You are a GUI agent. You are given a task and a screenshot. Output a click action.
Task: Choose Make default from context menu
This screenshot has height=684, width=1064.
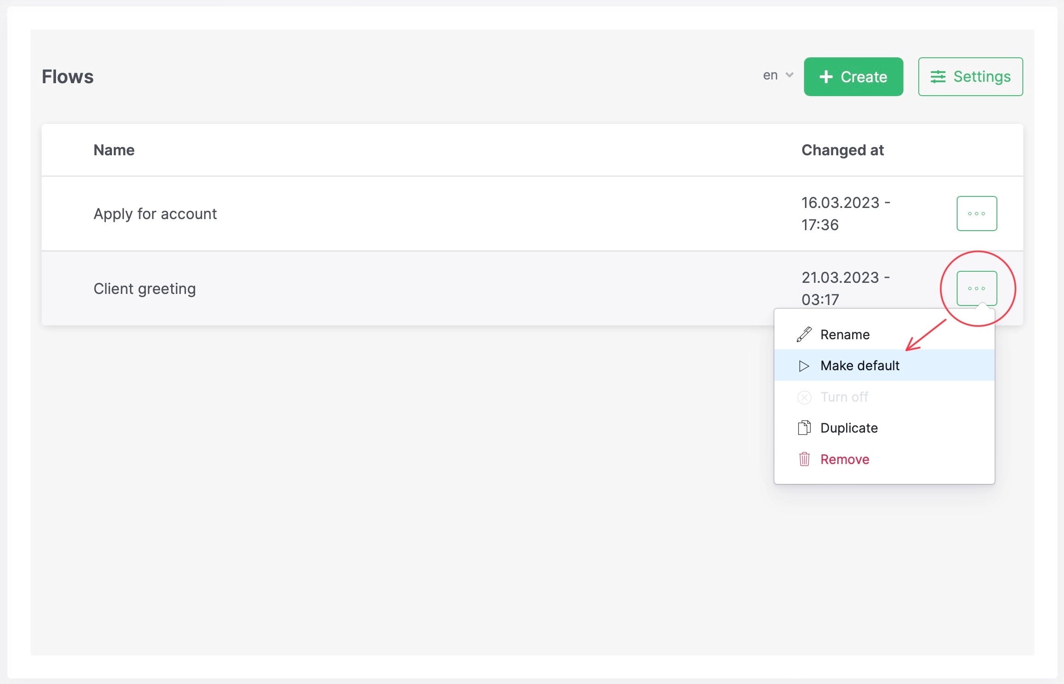tap(860, 366)
